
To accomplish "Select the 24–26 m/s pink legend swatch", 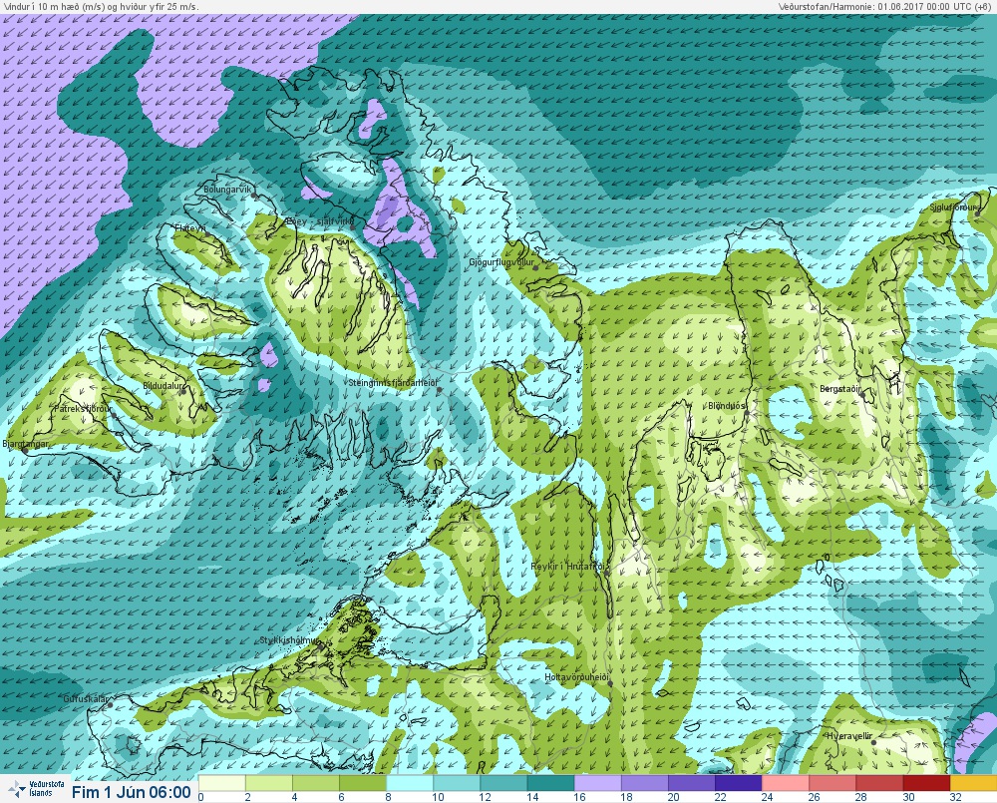I will tap(787, 783).
